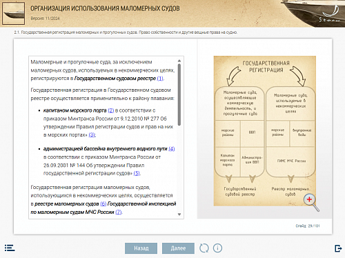Enlarge diagram with the magnifier plus icon
Screen dimensions: 345x258
coord(311,202)
